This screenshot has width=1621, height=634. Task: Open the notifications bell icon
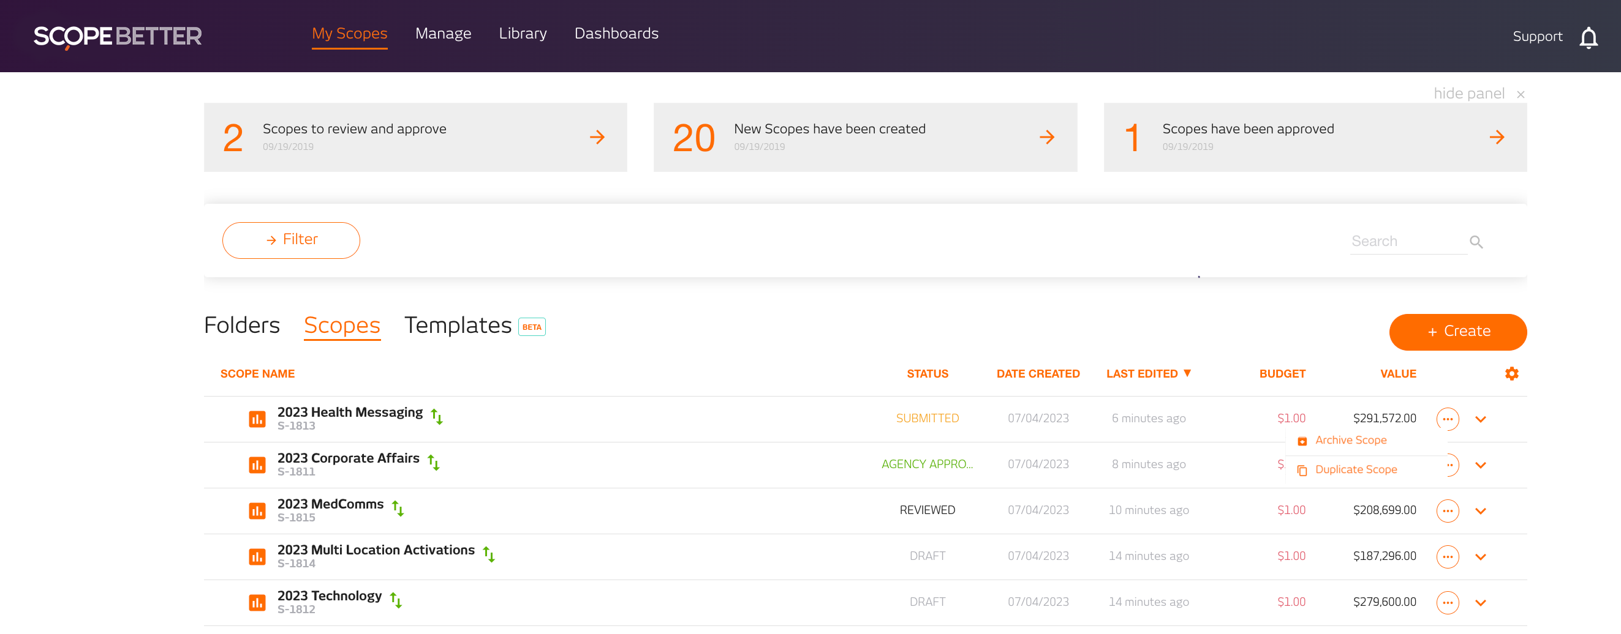(x=1588, y=38)
